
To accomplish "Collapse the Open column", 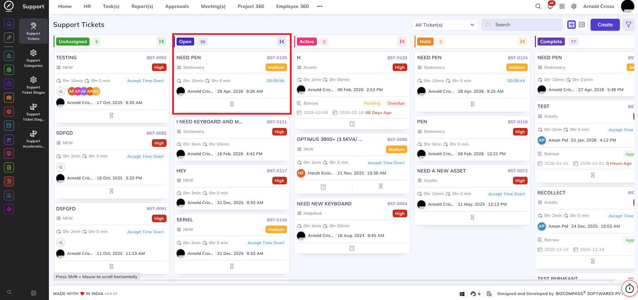I will [282, 42].
